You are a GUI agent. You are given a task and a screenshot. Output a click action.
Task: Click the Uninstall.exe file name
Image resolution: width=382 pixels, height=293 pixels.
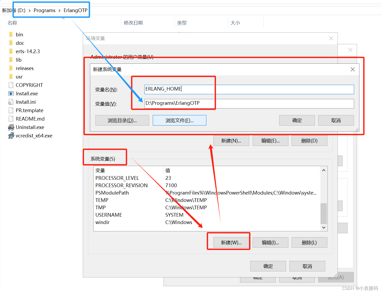30,127
